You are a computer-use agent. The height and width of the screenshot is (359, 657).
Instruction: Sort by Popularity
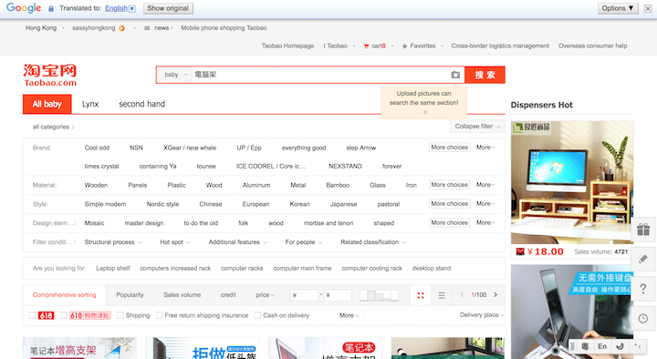click(x=130, y=295)
